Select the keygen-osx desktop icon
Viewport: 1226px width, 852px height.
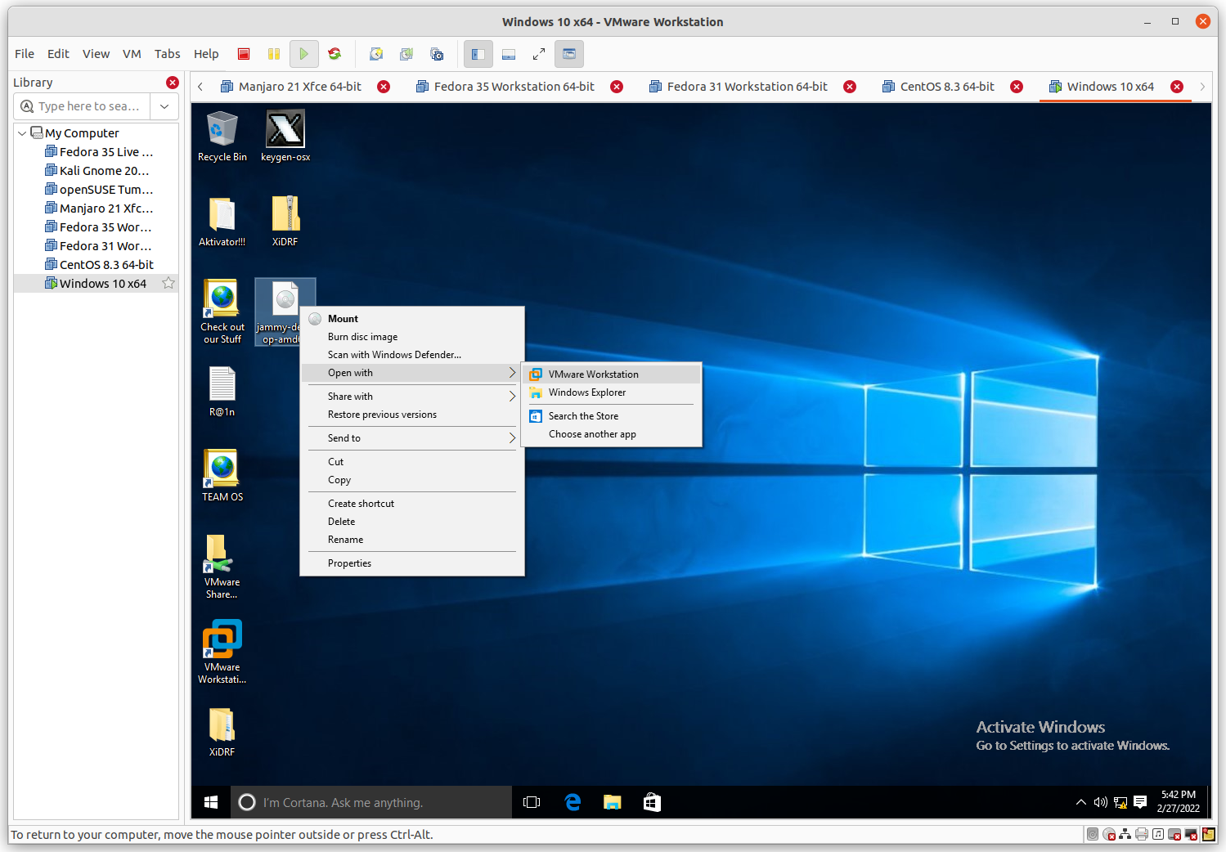pyautogui.click(x=285, y=137)
